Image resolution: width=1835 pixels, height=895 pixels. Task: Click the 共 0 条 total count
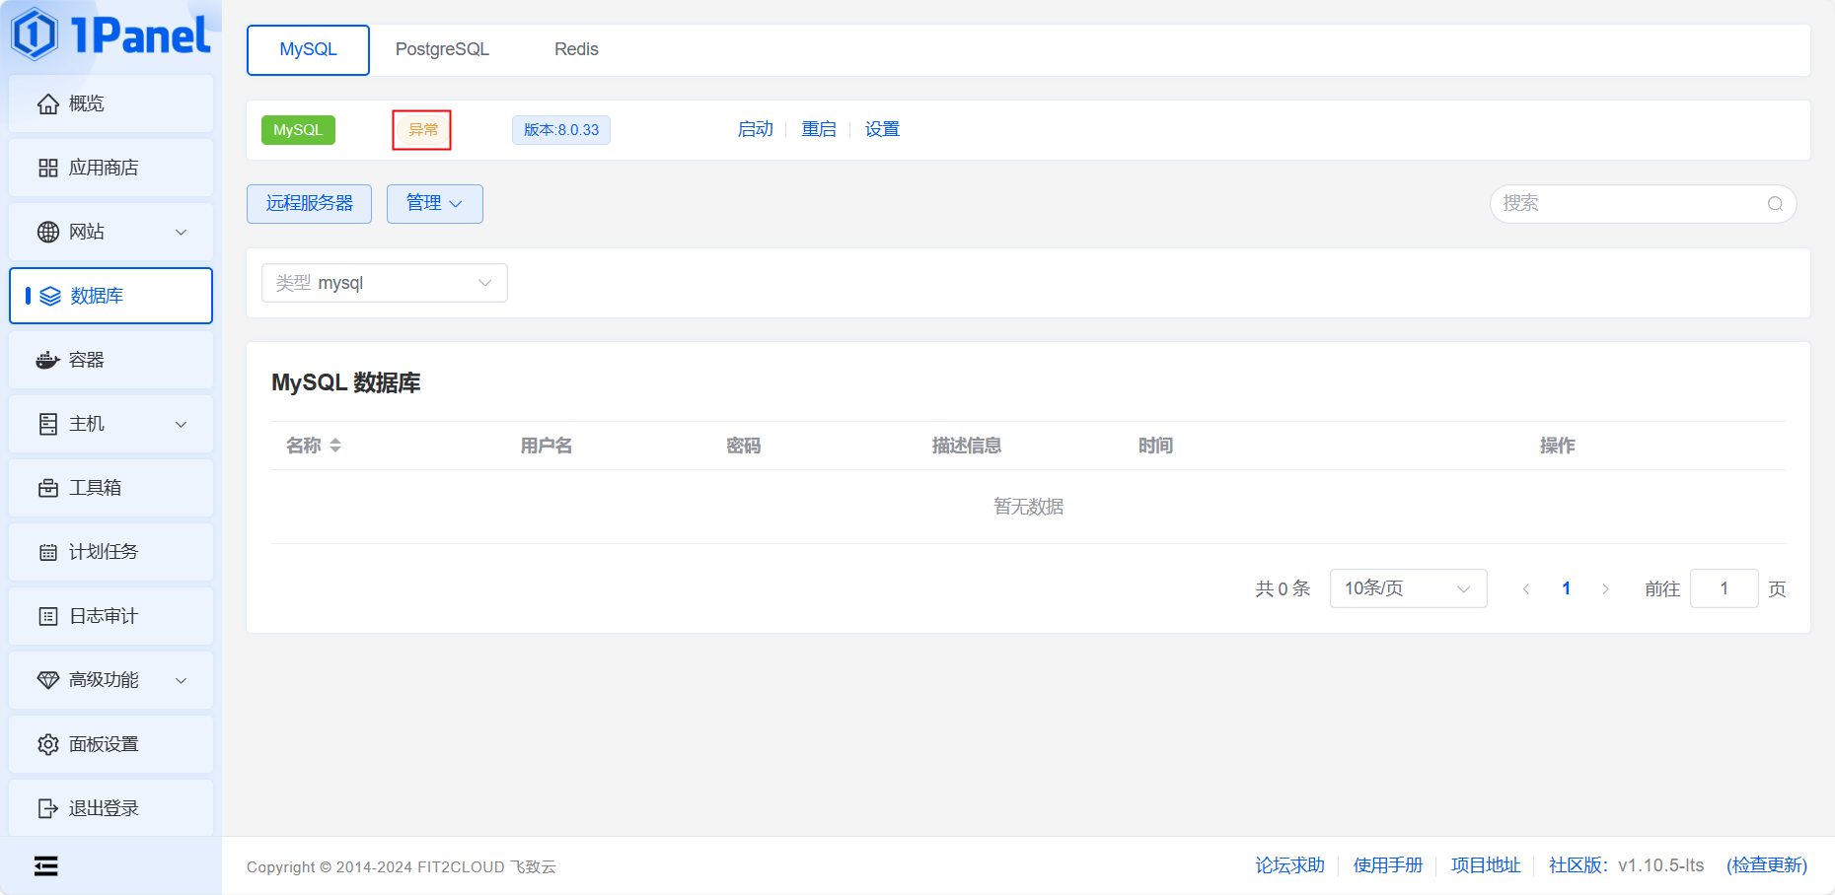coord(1283,588)
